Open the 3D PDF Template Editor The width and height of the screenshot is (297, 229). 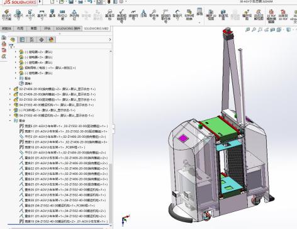coord(271,16)
